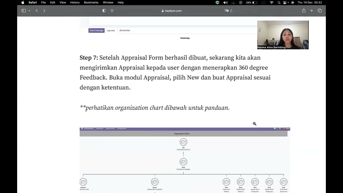Viewport: 343px width, 193px height.
Task: Open Control Center
Action: [285, 2]
